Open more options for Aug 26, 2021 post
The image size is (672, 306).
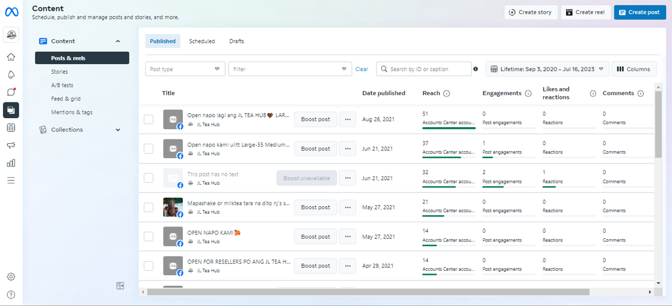tap(348, 120)
